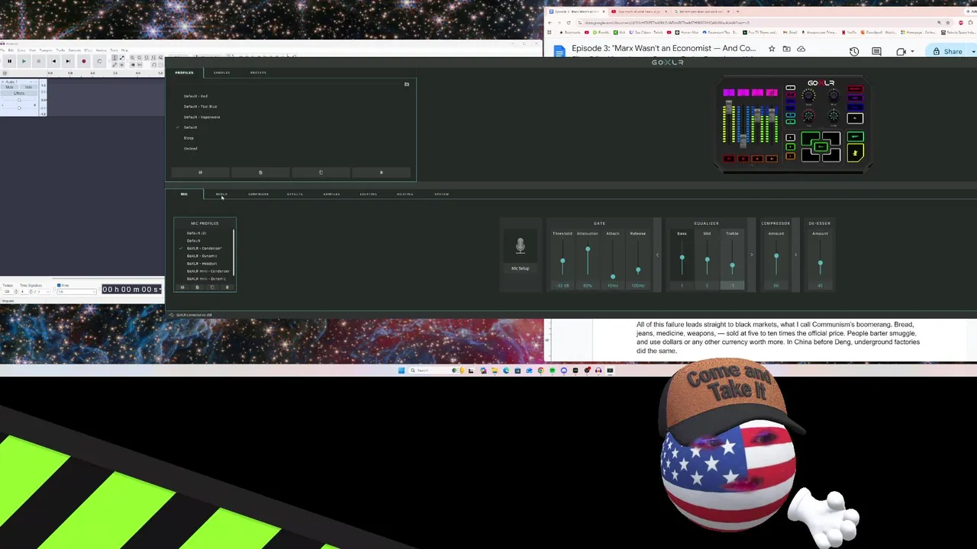Solo the Audio 1 track
The width and height of the screenshot is (977, 549).
[28, 87]
